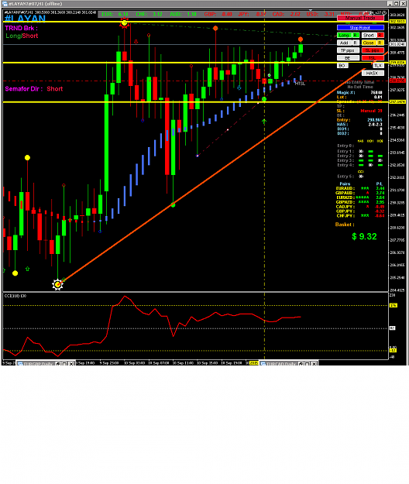
Task: Click the green R beside Long
Action: [356, 35]
